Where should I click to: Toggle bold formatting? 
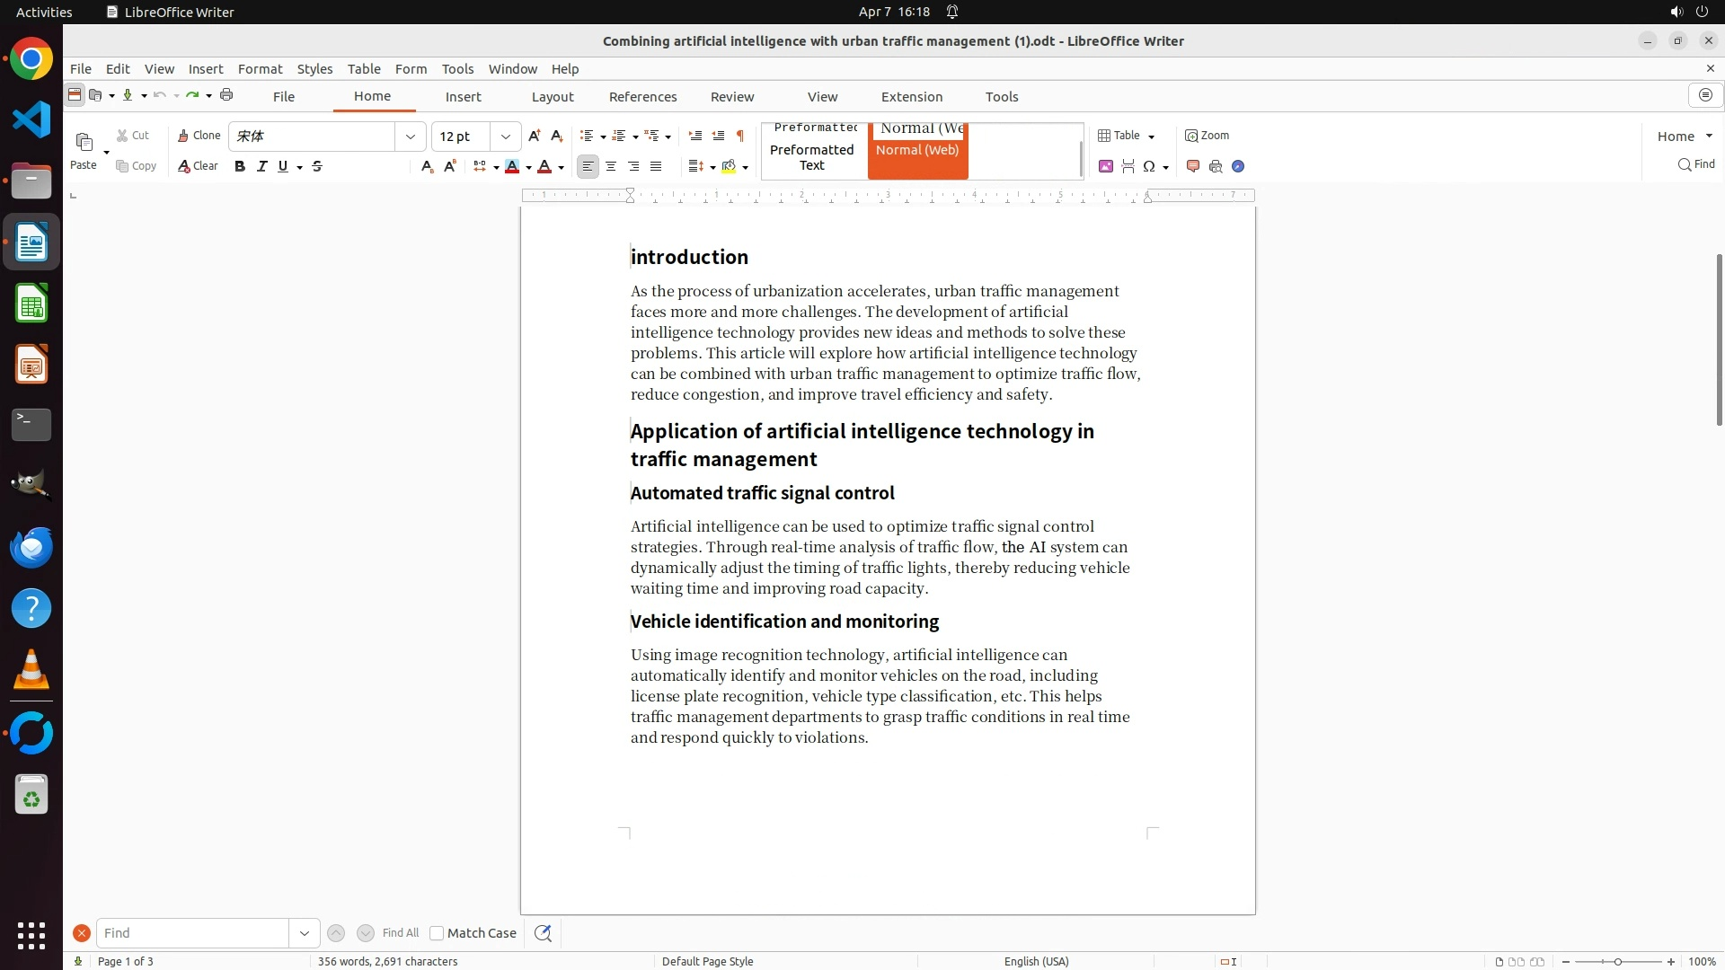pos(240,166)
